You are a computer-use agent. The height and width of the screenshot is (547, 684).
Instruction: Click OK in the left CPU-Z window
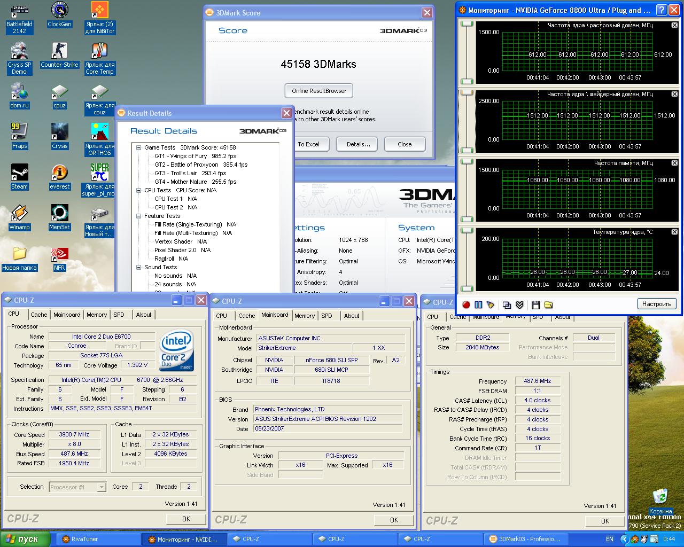click(186, 519)
